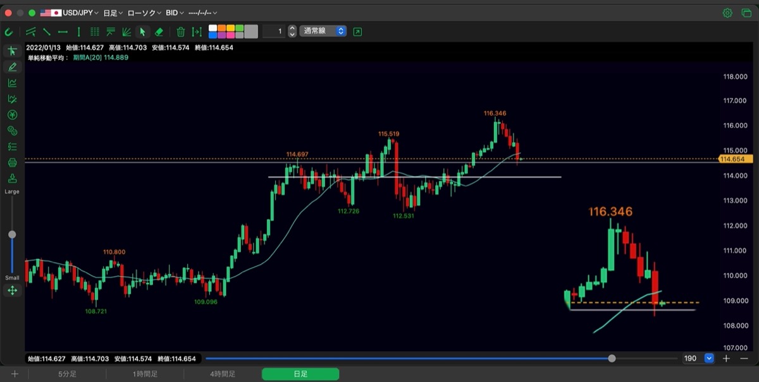Click the trash can delete icon

pos(181,32)
